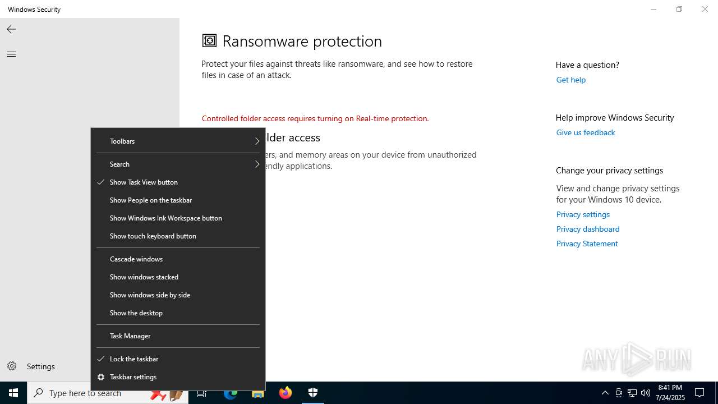Open Task Manager from context menu

coord(178,336)
